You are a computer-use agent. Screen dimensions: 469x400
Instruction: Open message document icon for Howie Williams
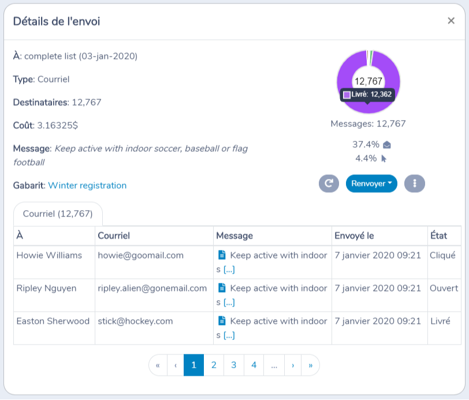tap(222, 255)
